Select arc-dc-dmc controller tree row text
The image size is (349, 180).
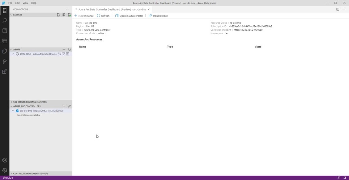pos(41,111)
